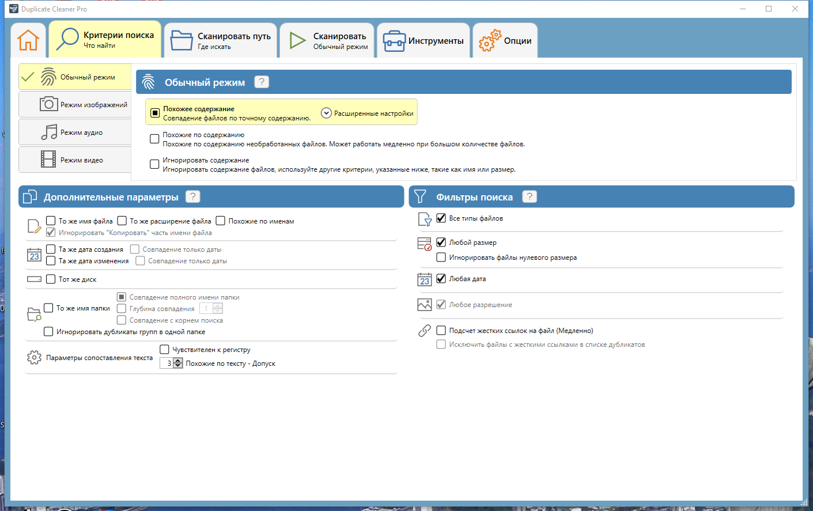This screenshot has height=511, width=813.
Task: Click the calendar icon beside date matching options
Action: 34,255
